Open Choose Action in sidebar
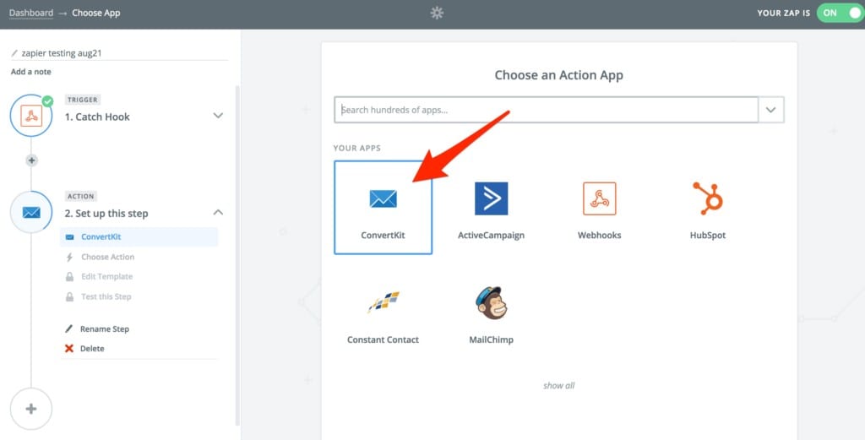 [107, 257]
